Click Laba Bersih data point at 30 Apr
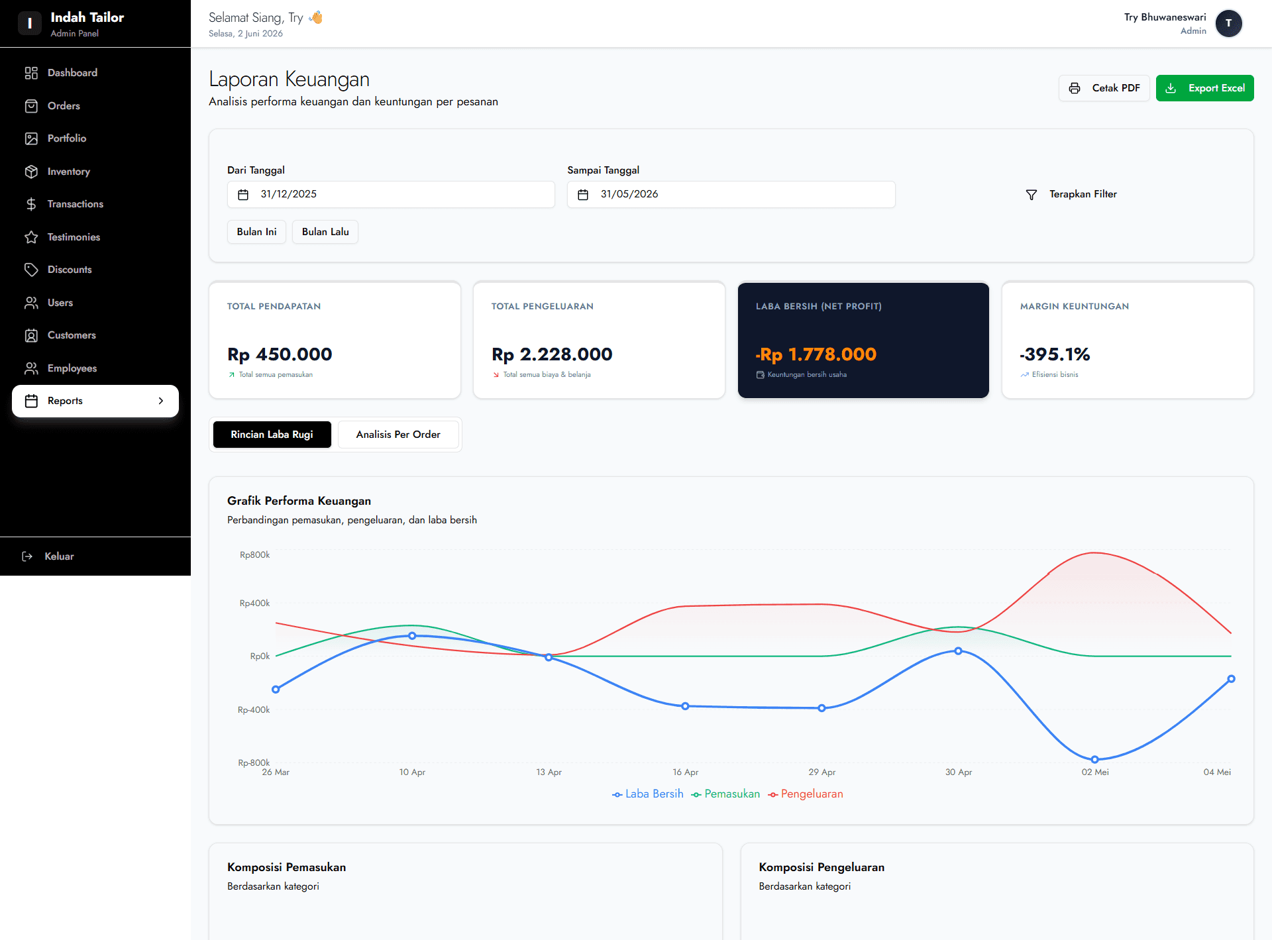The image size is (1272, 940). pos(958,651)
